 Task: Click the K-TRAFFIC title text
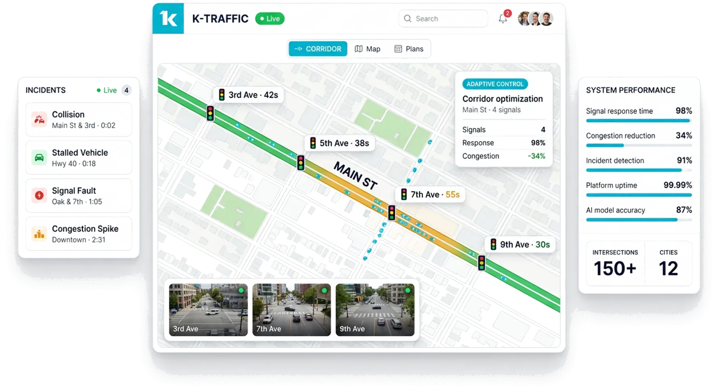point(220,19)
